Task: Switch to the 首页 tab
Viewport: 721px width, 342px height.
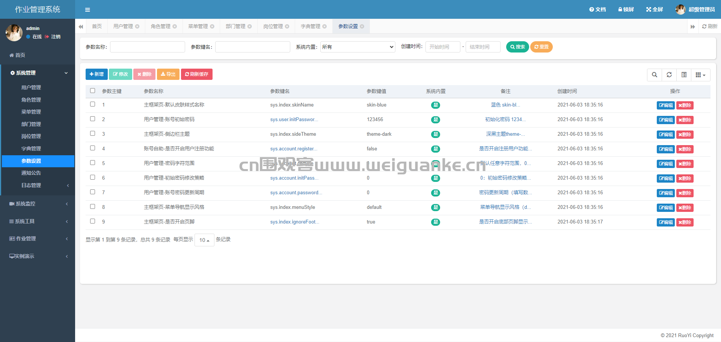Action: [97, 26]
